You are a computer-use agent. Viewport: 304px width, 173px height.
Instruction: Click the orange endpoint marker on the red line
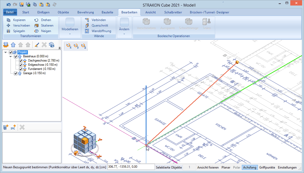coord(237,62)
